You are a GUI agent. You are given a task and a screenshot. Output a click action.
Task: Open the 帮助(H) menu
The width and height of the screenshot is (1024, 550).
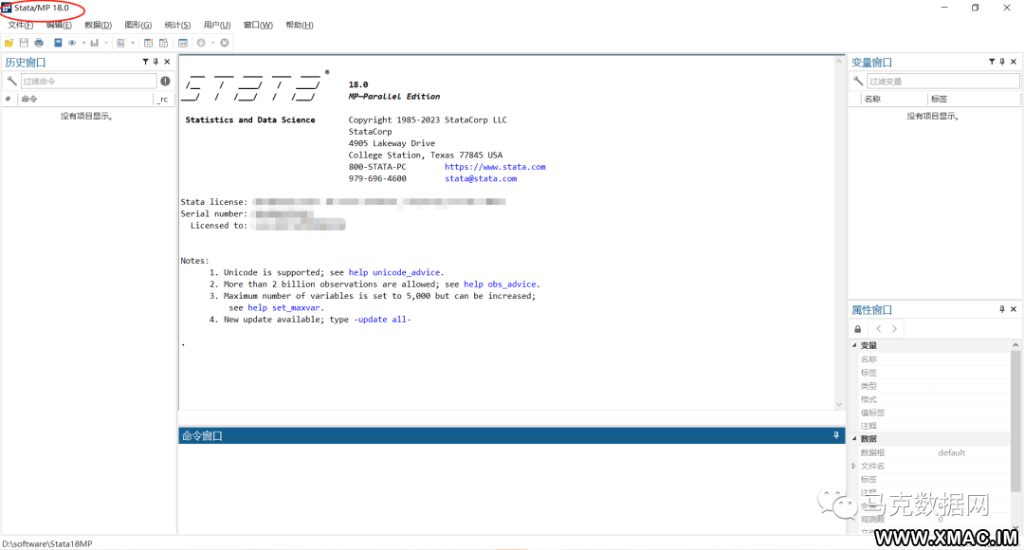pos(299,25)
